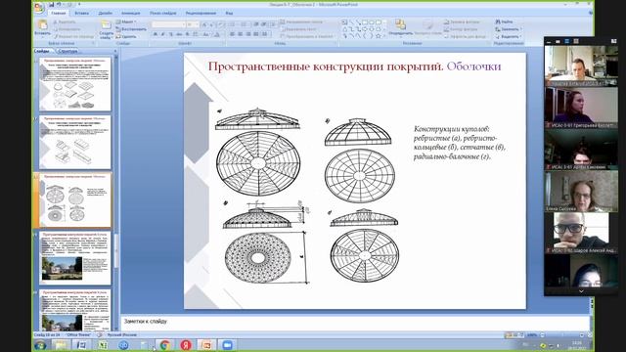Open the Главная ribbon tab
The image size is (626, 352).
(x=59, y=13)
